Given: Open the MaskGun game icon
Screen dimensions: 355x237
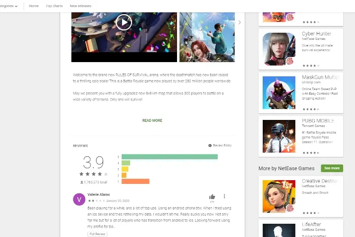Looking at the screenshot, I should (279, 92).
